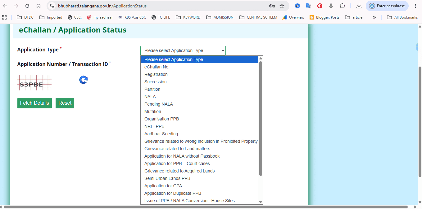Open the Google Translate extension icon
The height and width of the screenshot is (209, 422).
click(308, 6)
